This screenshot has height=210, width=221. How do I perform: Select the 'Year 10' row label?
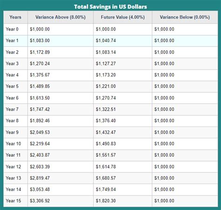coord(14,144)
